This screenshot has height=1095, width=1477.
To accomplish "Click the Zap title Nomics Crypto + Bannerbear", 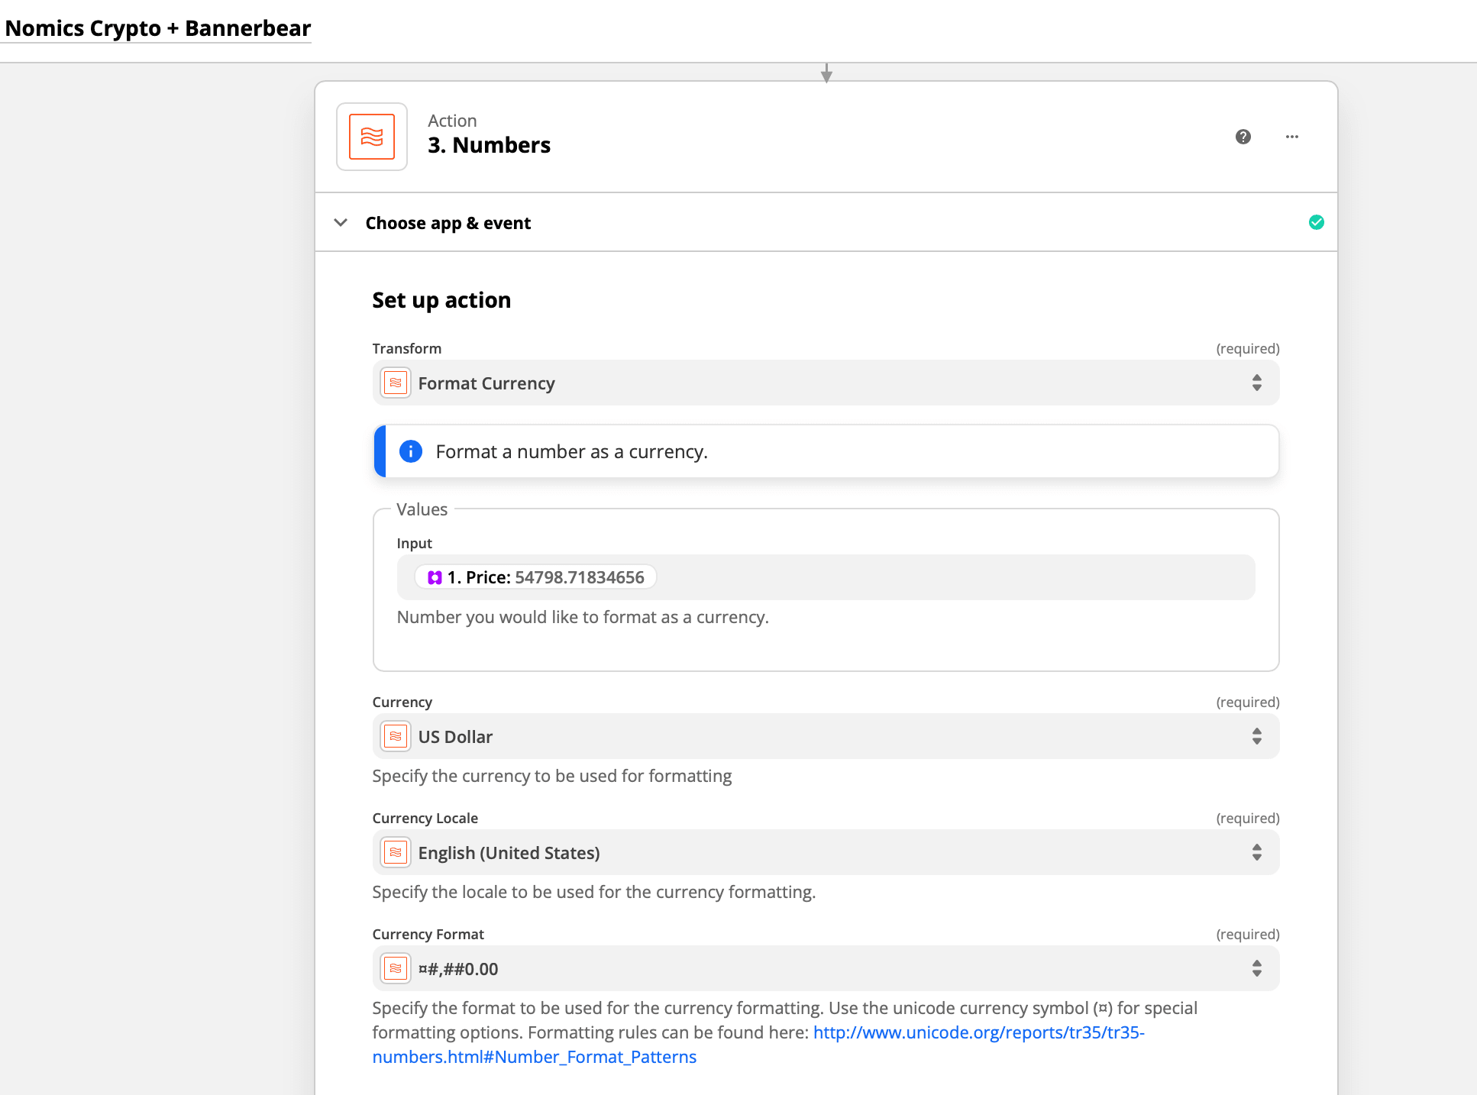I will point(157,28).
